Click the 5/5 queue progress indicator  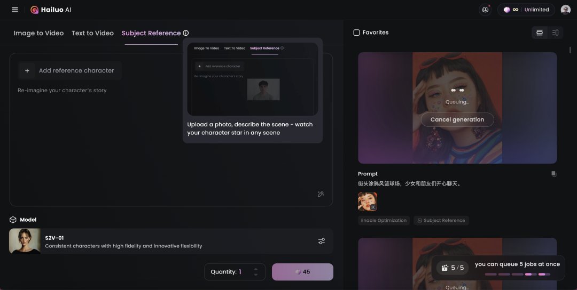click(x=453, y=268)
